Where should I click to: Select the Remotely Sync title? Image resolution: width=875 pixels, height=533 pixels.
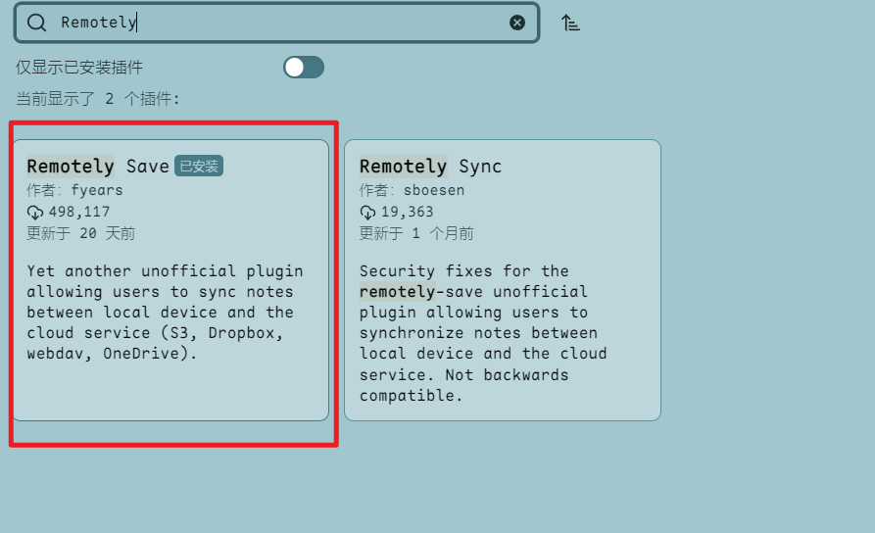430,167
